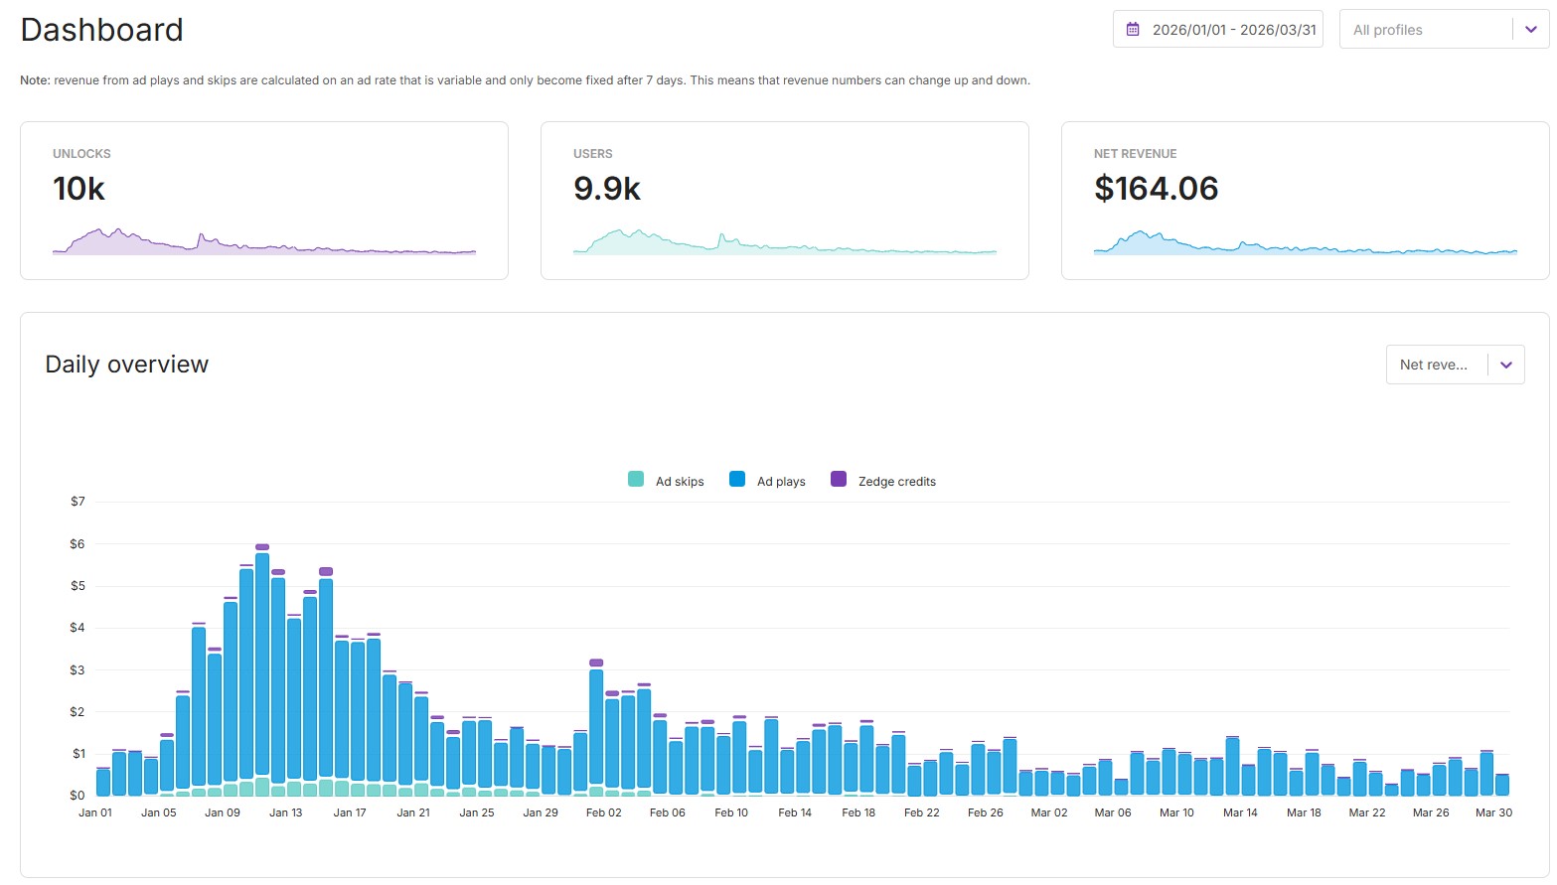
Task: Click the purple Zedge credits legend square
Action: (x=838, y=479)
